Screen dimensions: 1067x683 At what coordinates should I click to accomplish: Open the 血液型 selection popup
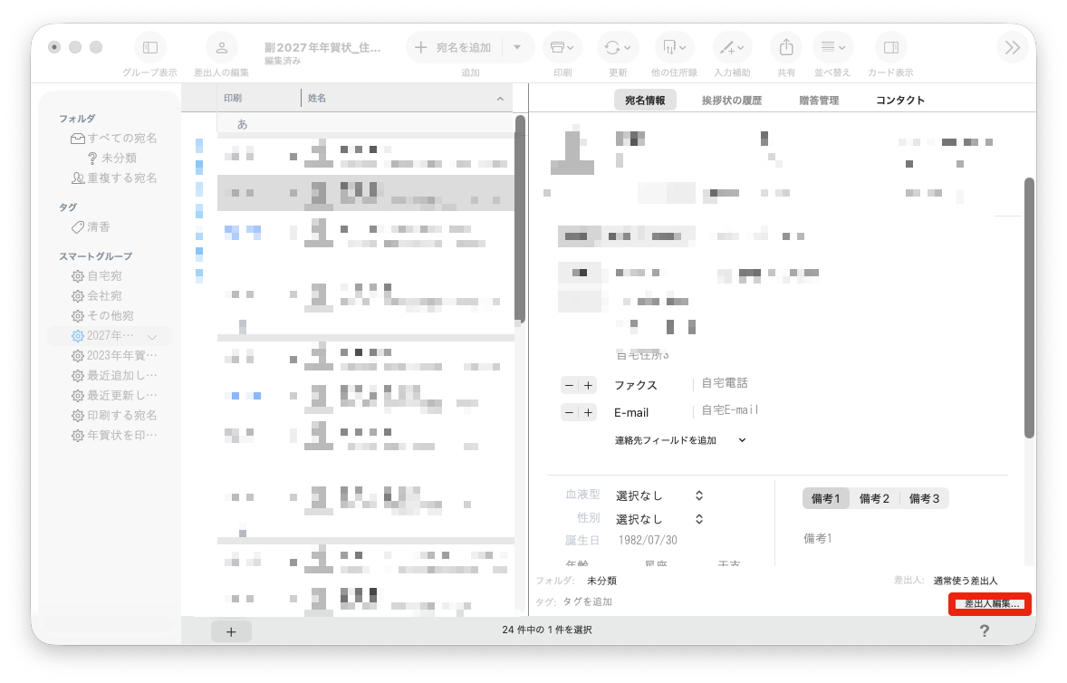(x=659, y=495)
